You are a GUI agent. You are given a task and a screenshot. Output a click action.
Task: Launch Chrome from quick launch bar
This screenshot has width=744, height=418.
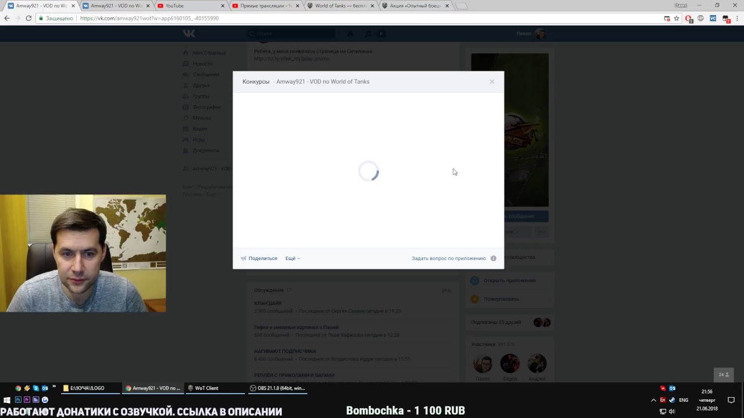18,388
